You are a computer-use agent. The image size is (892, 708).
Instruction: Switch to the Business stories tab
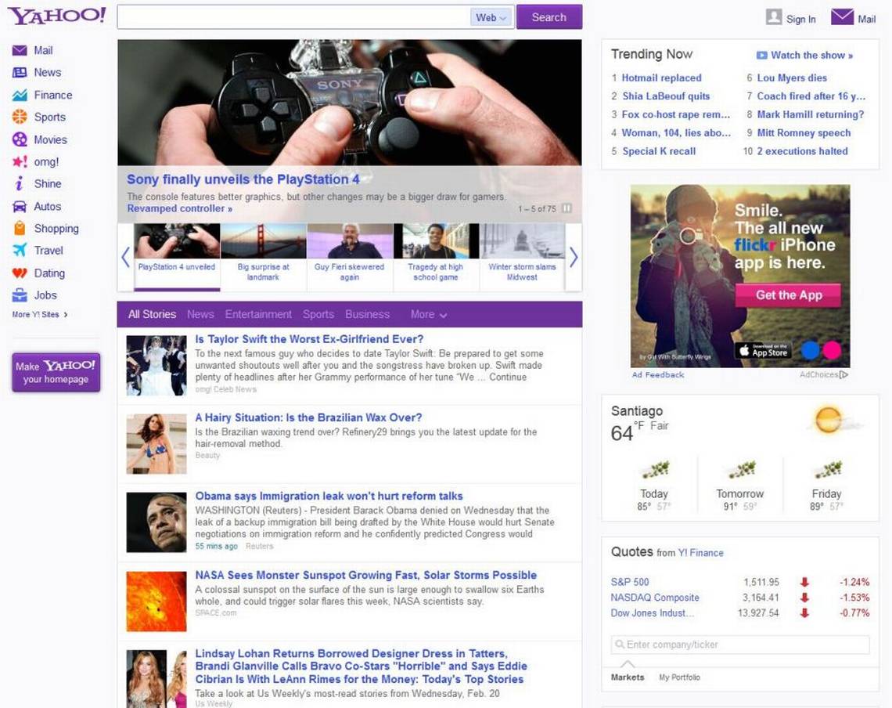pyautogui.click(x=368, y=314)
